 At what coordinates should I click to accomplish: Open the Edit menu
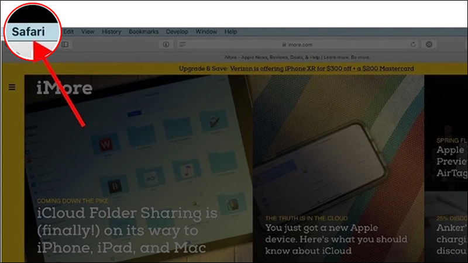coord(68,32)
